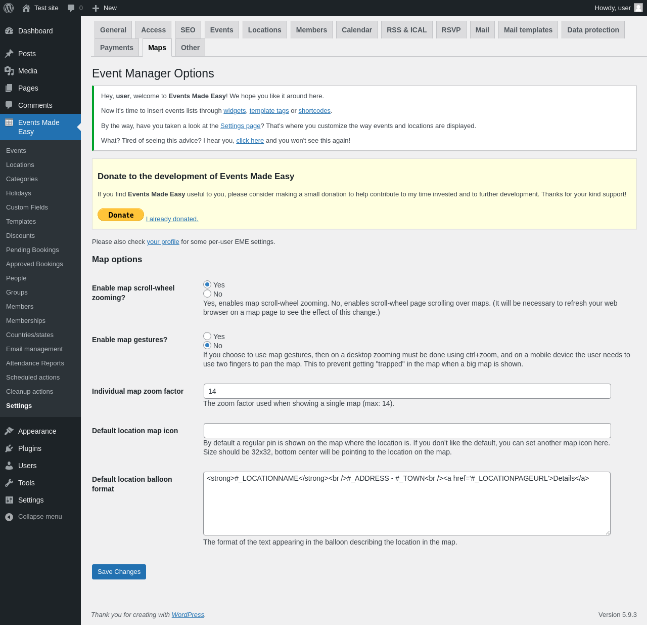The width and height of the screenshot is (647, 625).
Task: Click the WordPress logo icon
Action: tap(9, 8)
